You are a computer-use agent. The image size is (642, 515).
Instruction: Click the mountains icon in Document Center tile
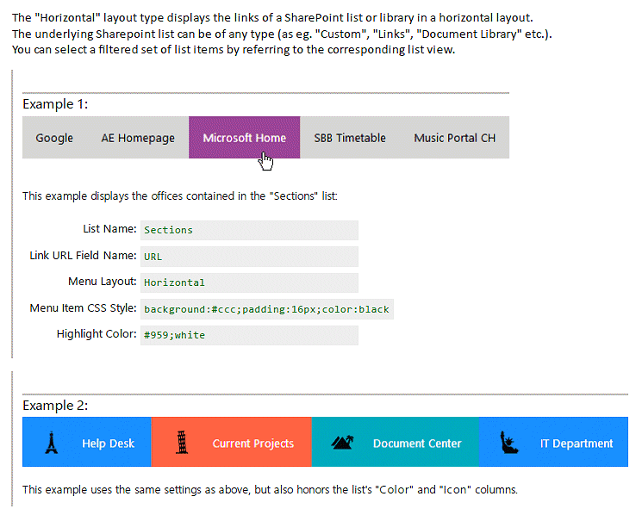[342, 443]
